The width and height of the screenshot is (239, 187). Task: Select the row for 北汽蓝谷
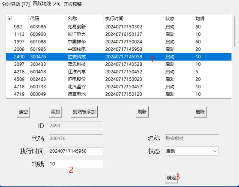coord(118,87)
